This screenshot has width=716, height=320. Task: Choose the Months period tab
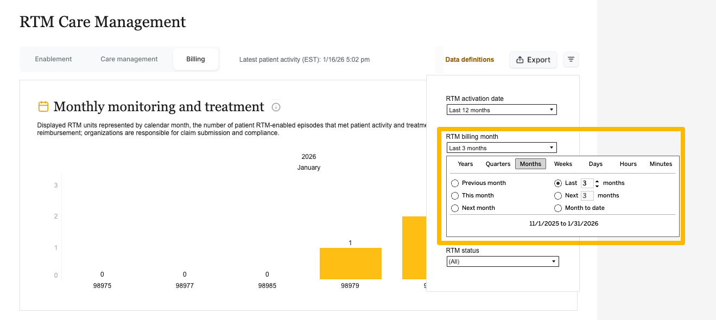click(x=530, y=164)
